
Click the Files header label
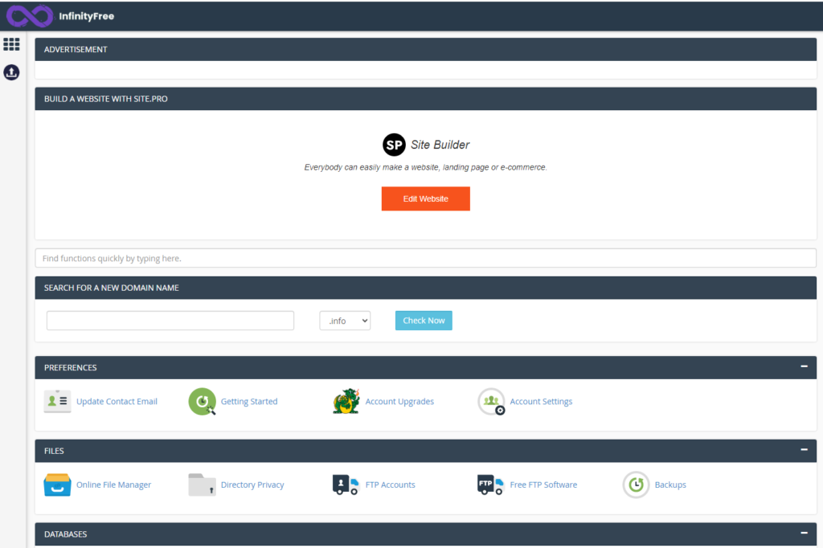click(54, 451)
